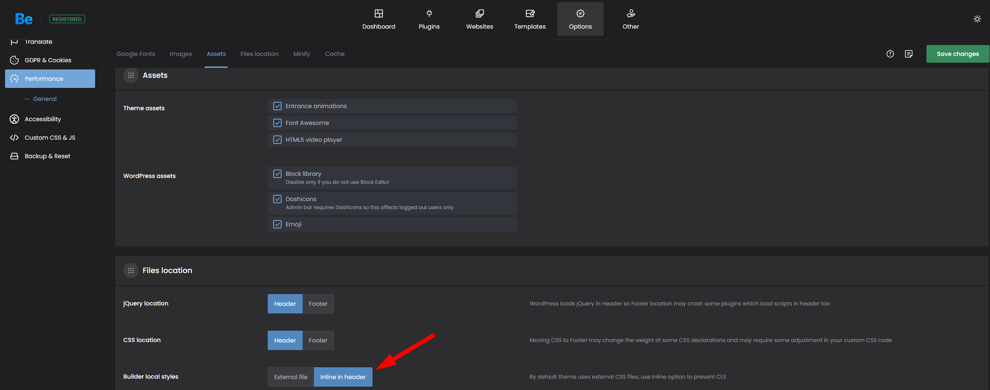990x390 pixels.
Task: Choose External file for Builder local styles
Action: tap(291, 377)
